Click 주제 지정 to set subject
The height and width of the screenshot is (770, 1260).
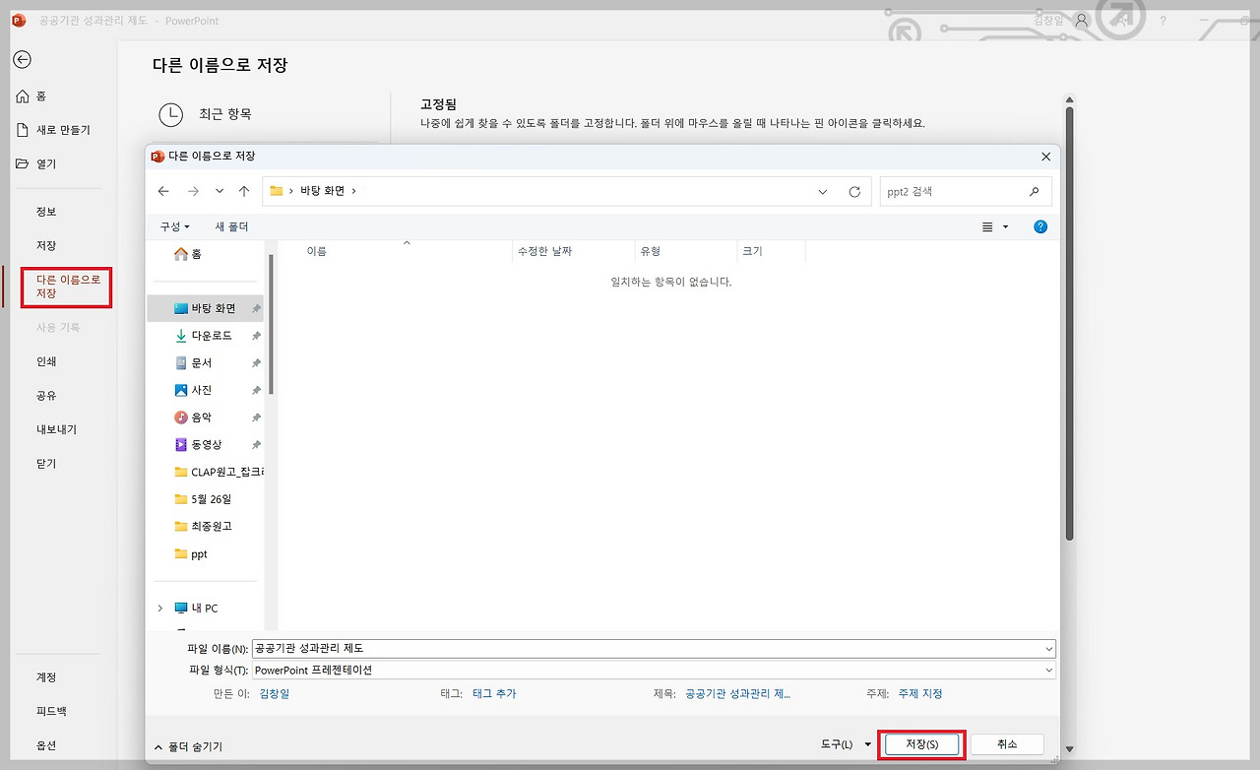tap(920, 694)
